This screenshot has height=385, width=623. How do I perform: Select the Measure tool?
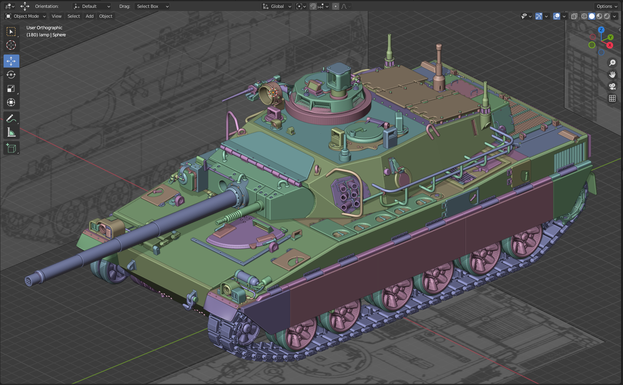(x=11, y=132)
